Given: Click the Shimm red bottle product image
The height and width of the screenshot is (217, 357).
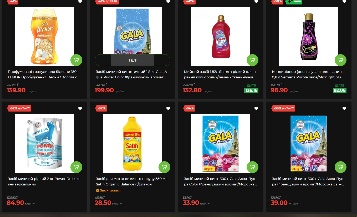Looking at the screenshot, I should click(x=221, y=36).
